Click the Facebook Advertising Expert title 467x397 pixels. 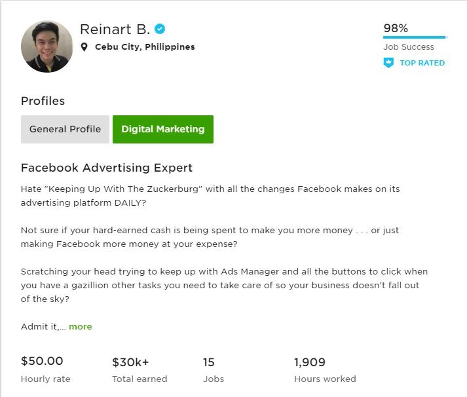click(107, 168)
